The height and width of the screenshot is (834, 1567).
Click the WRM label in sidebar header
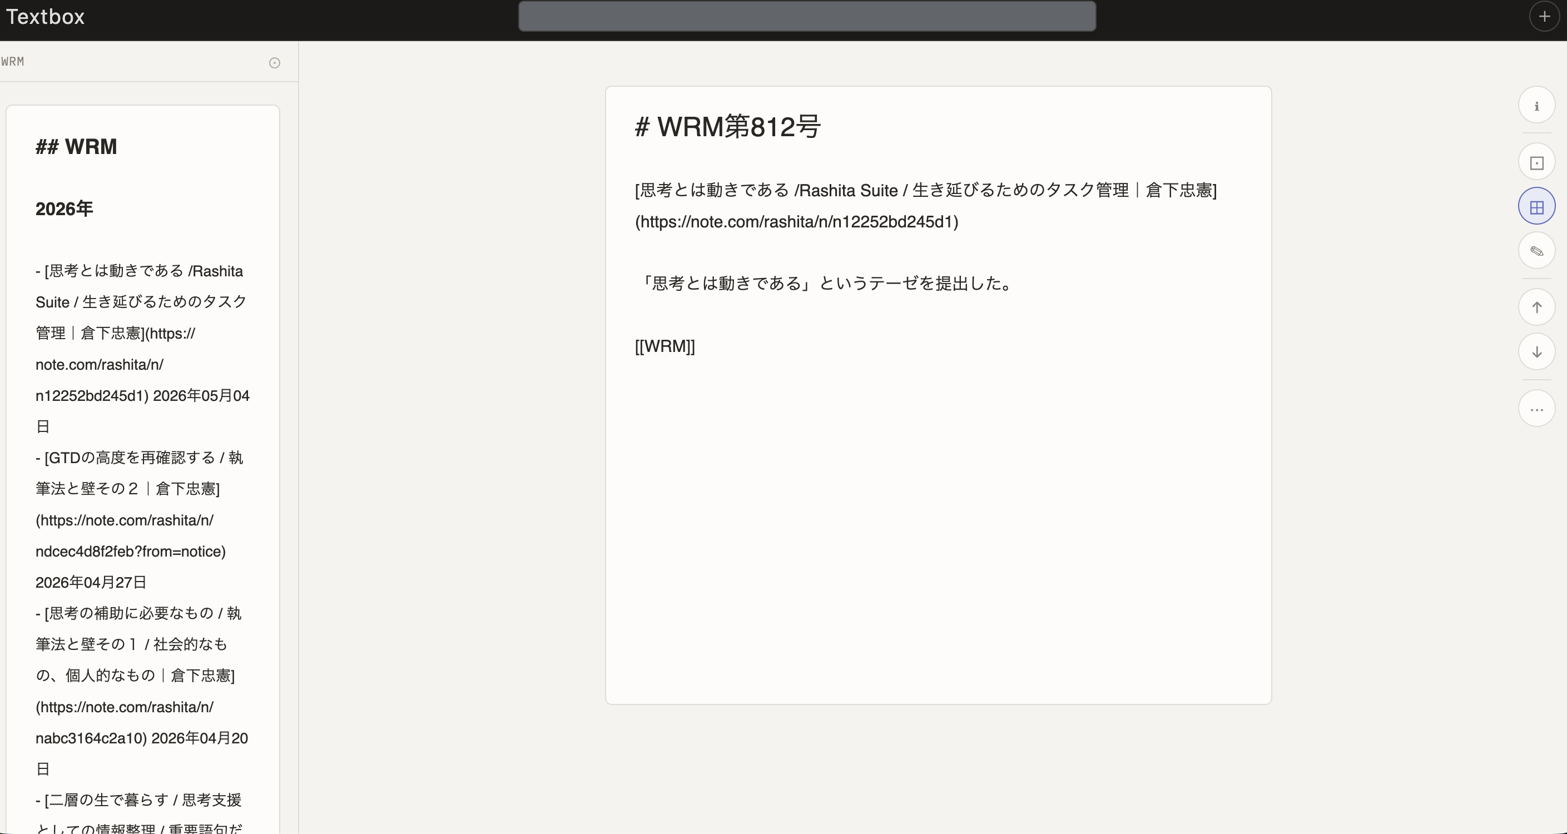click(13, 62)
